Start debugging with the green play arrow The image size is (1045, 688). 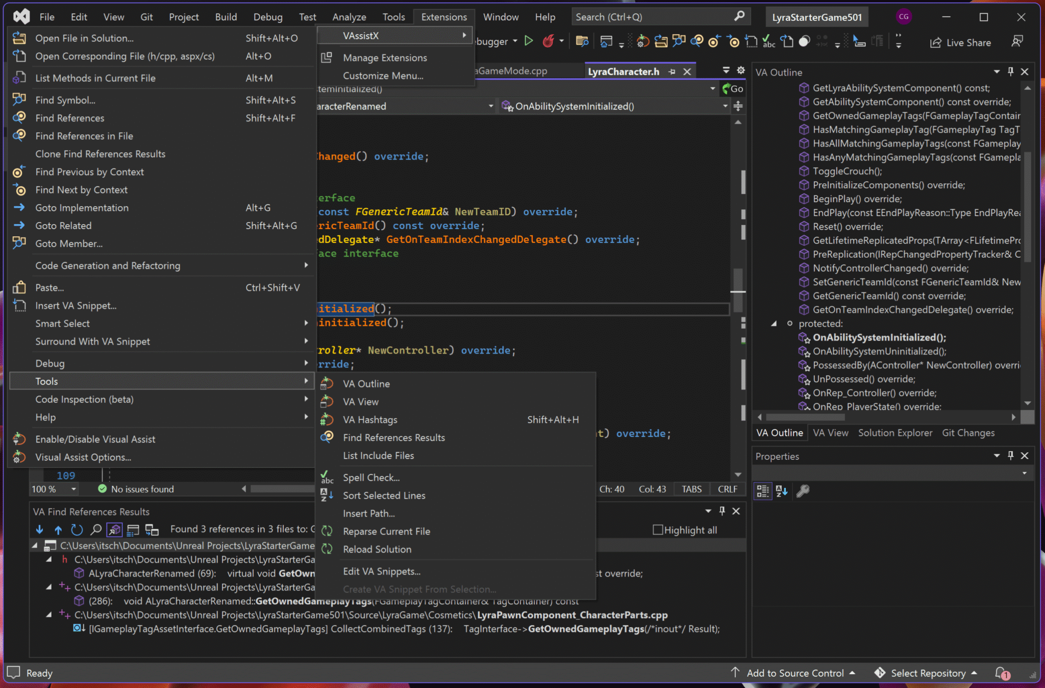(x=529, y=41)
